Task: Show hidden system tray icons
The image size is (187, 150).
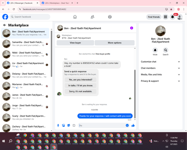Action: [163, 141]
